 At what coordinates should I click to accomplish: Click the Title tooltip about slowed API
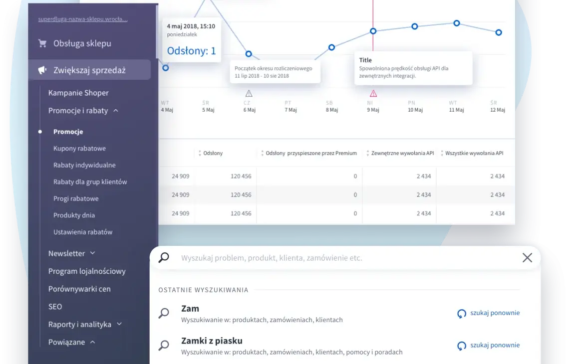413,68
